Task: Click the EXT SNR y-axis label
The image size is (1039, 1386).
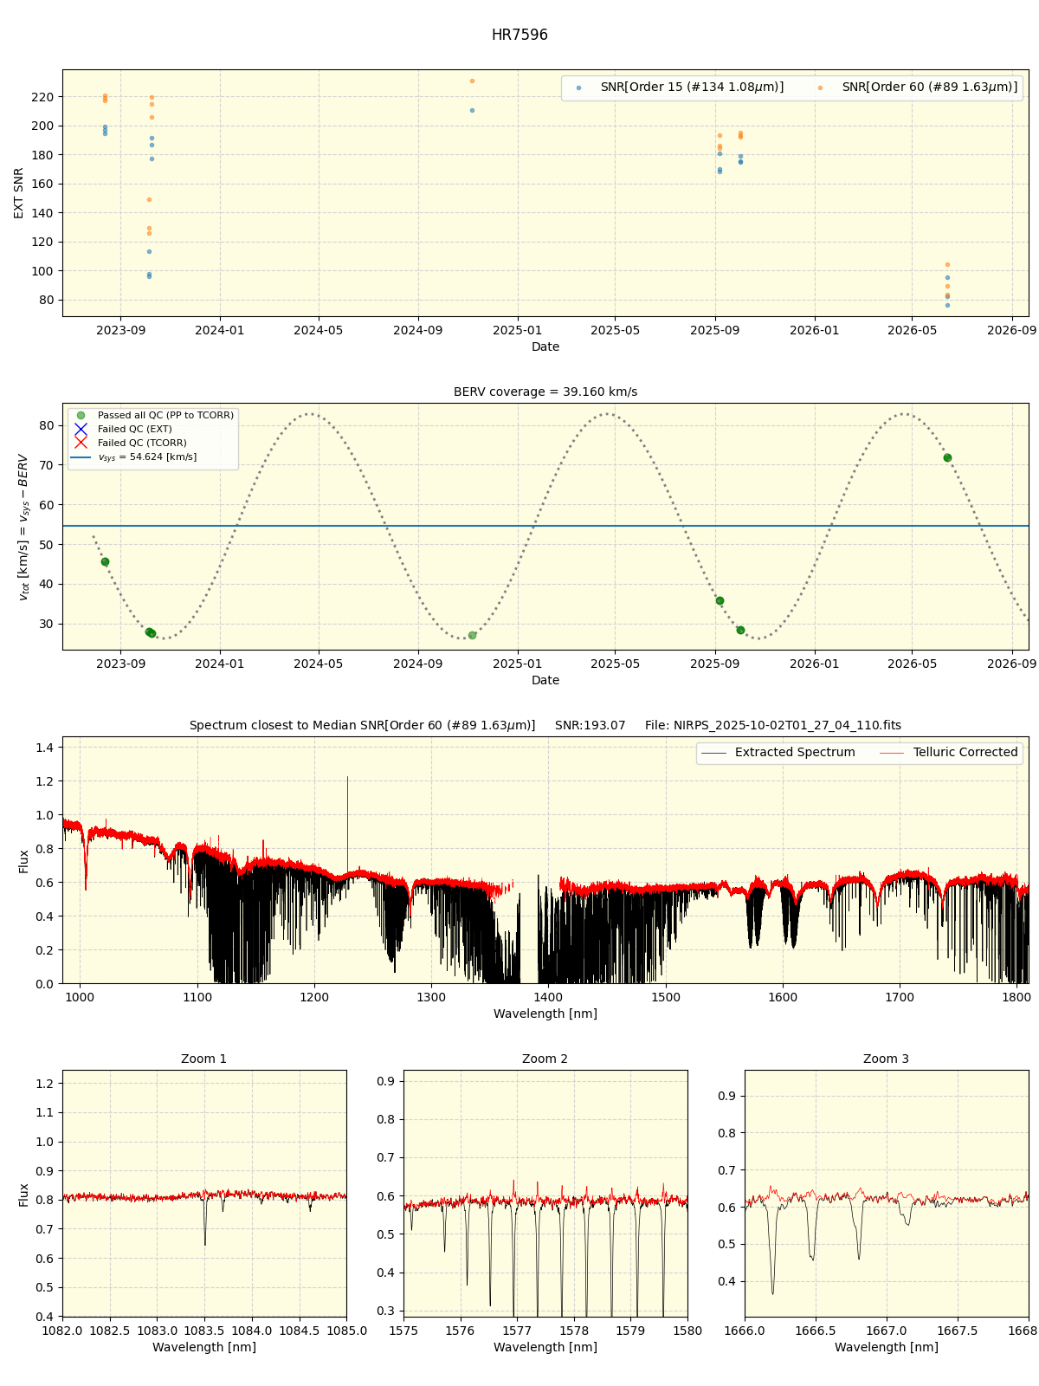Action: point(19,193)
